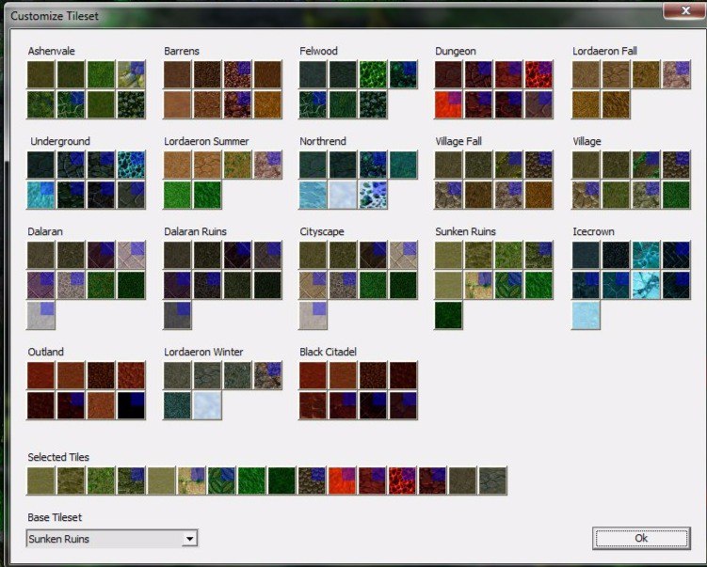Select Lordaeron Winter's teal grass tile starting second row
707x567 pixels.
tap(177, 405)
